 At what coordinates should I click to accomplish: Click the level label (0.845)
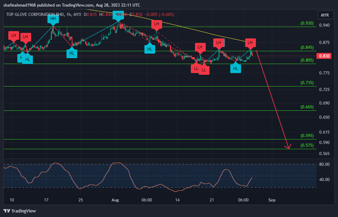[307, 47]
